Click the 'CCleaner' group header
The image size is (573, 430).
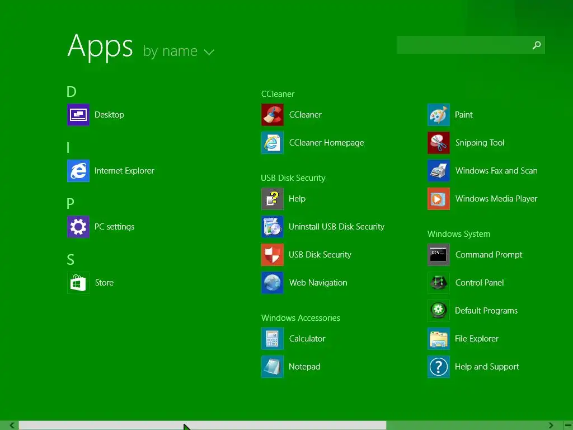point(278,94)
